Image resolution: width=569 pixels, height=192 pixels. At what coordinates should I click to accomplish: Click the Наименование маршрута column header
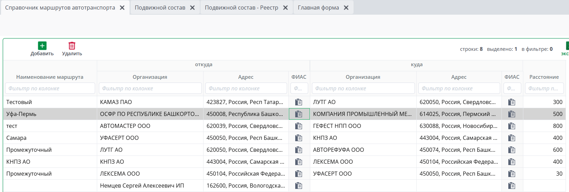pyautogui.click(x=50, y=77)
